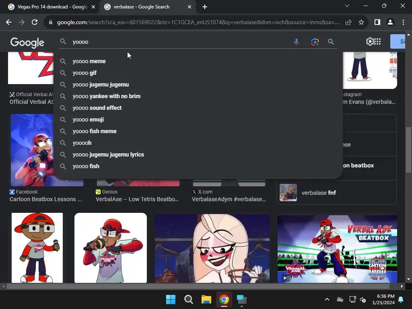Screen dimensions: 412x309
Task: Open the Genius VerbalAse Low Tetris link
Action: point(137,199)
